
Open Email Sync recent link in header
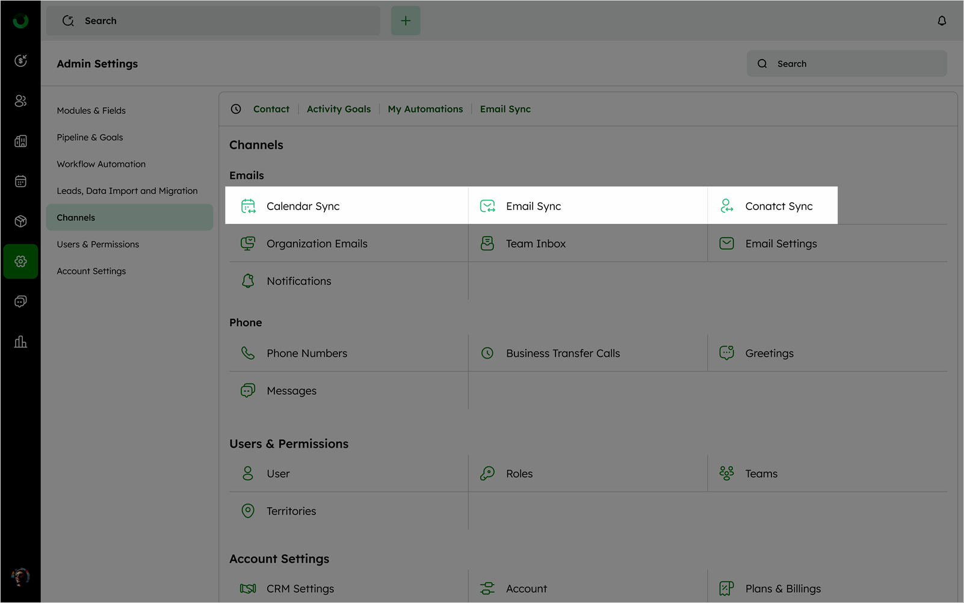505,109
